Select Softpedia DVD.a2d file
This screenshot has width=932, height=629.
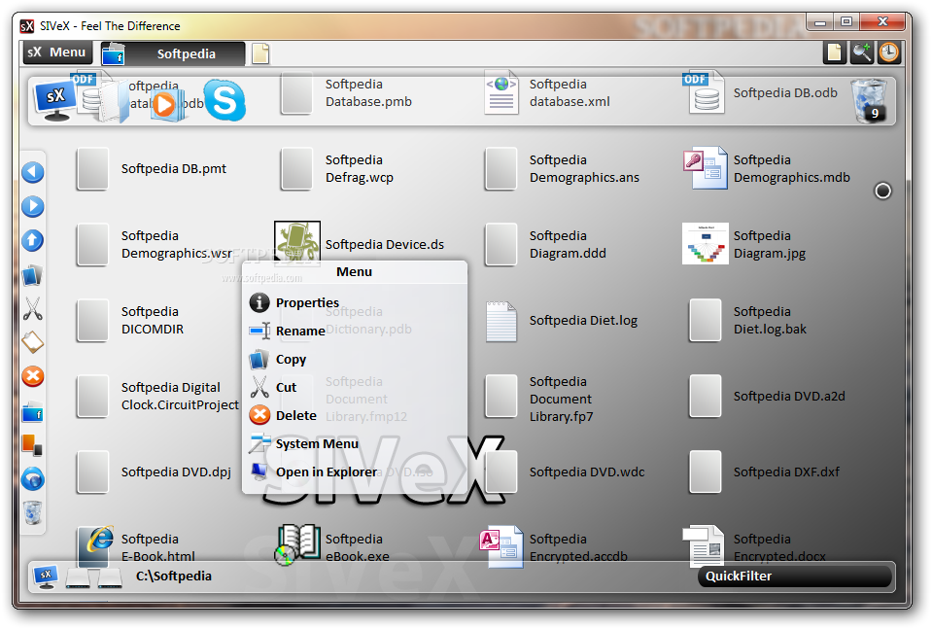767,396
